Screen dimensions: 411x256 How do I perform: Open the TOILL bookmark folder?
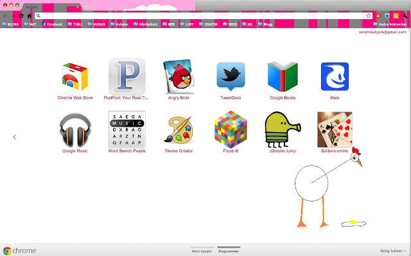coord(75,24)
